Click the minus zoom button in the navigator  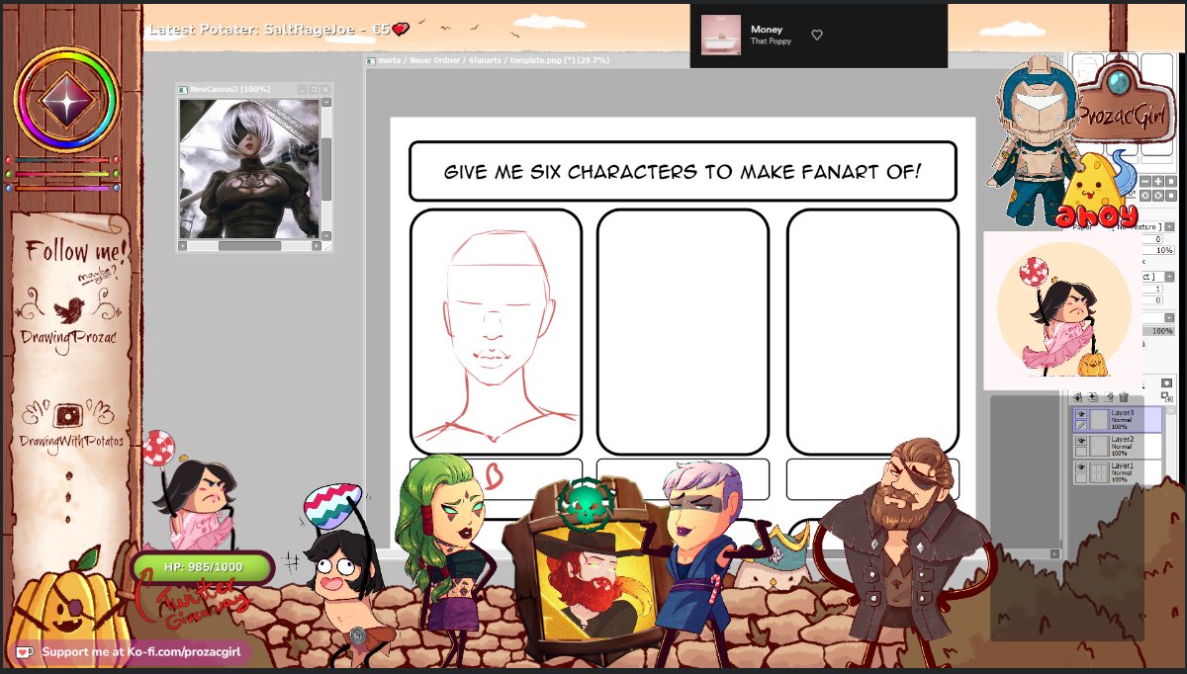coord(1145,181)
